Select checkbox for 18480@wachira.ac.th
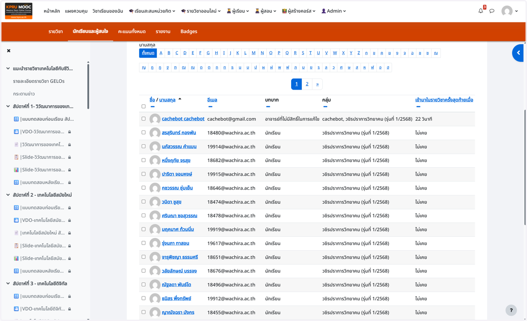This screenshot has width=527, height=321. point(144,132)
